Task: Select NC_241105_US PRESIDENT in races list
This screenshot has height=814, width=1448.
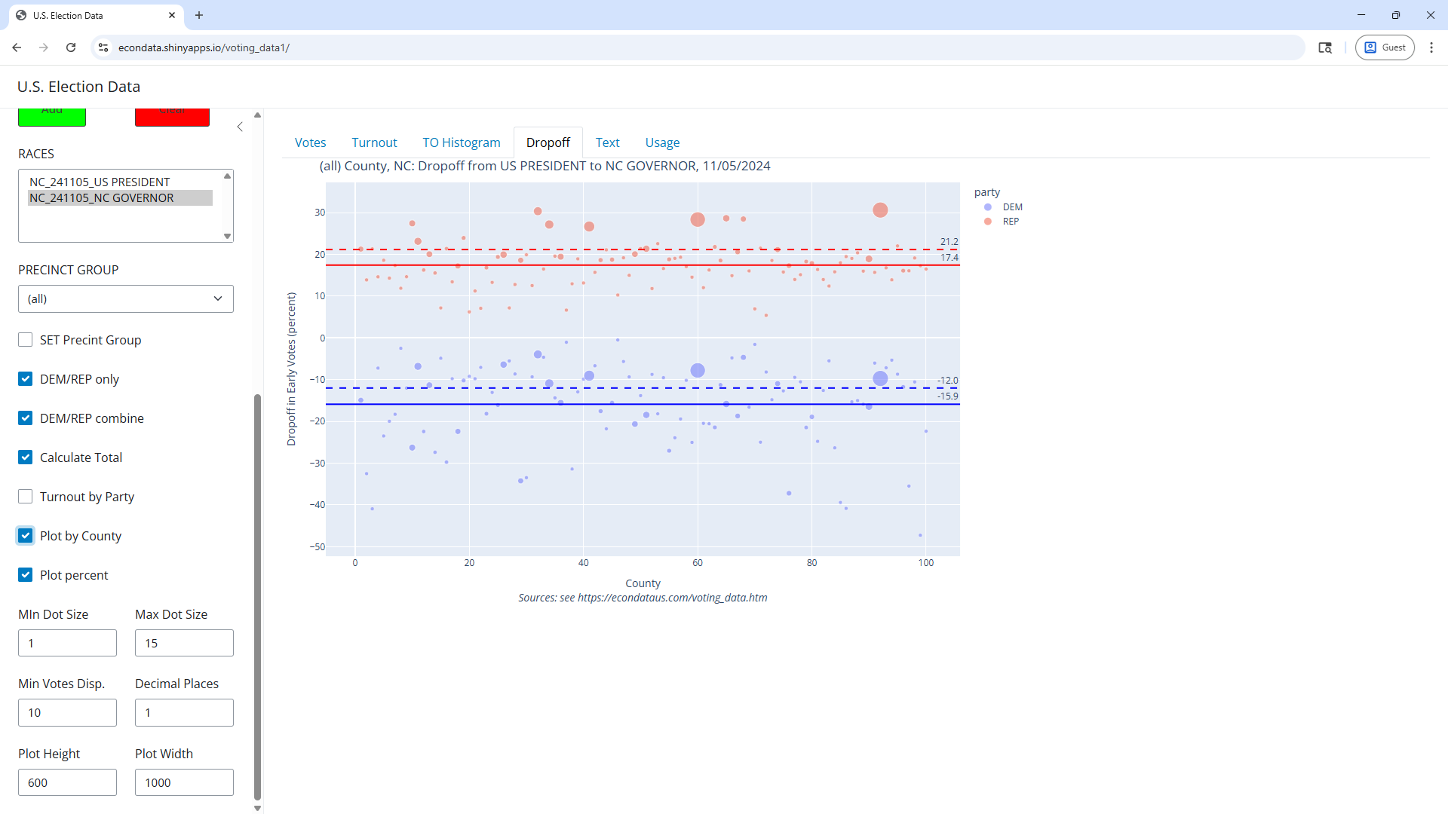Action: [x=100, y=182]
